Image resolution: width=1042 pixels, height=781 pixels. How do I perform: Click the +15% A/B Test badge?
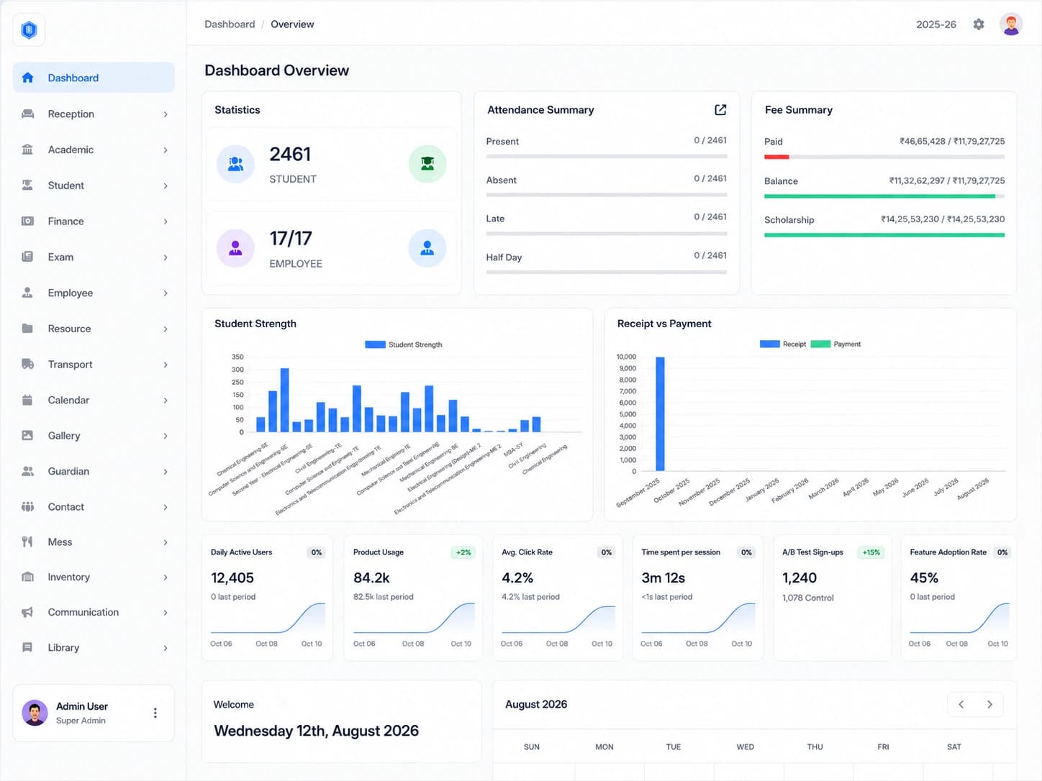tap(871, 552)
